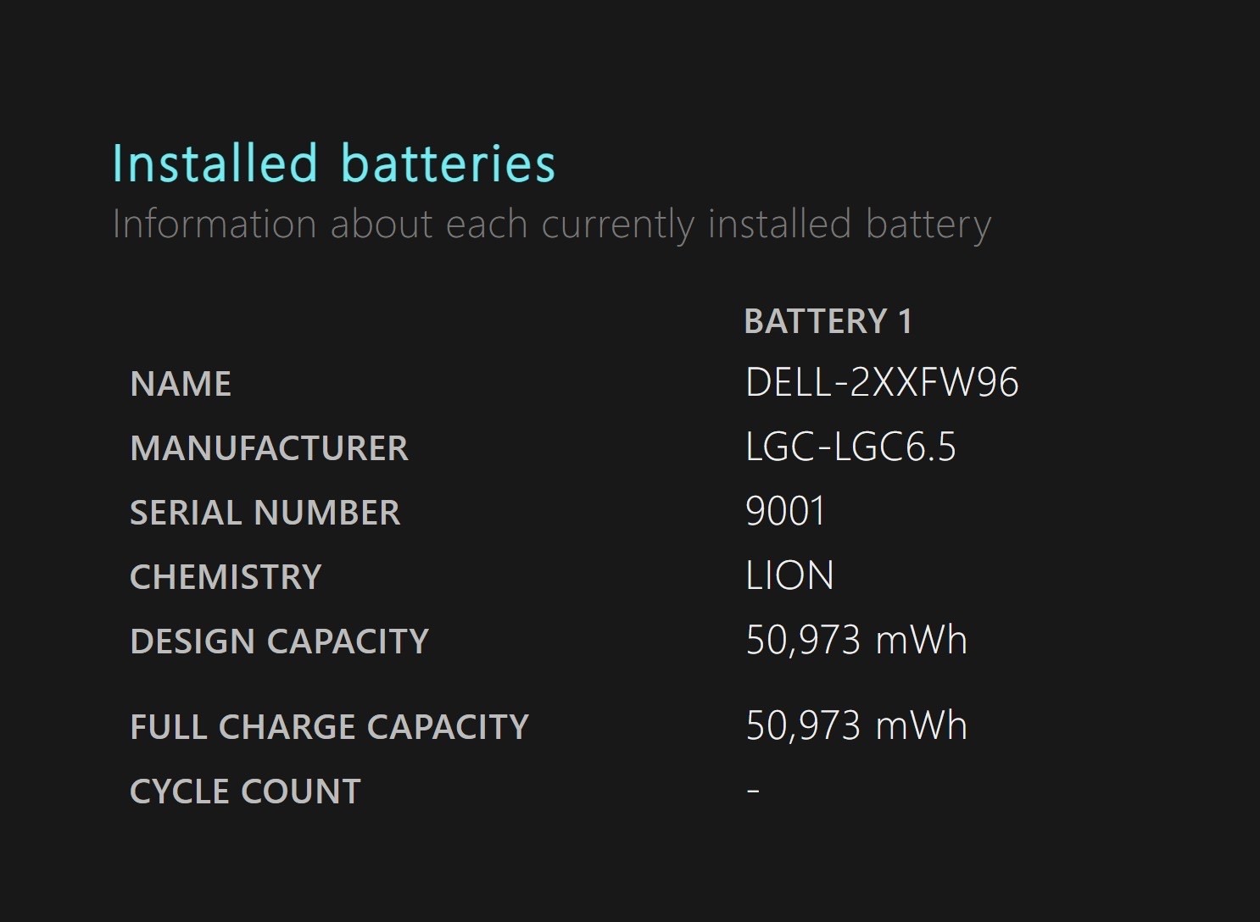Image resolution: width=1260 pixels, height=922 pixels.
Task: Click the DESIGN CAPACITY row label
Action: point(279,642)
